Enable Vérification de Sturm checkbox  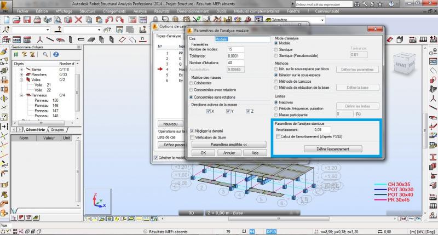coord(192,137)
